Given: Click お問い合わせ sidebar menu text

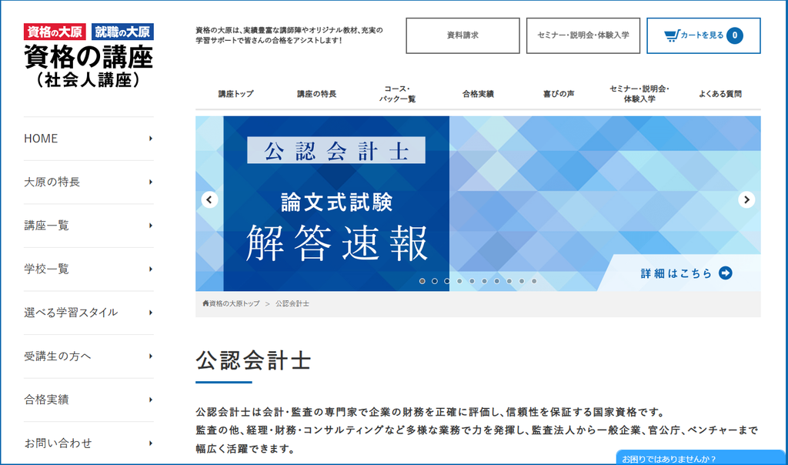Looking at the screenshot, I should click(58, 443).
